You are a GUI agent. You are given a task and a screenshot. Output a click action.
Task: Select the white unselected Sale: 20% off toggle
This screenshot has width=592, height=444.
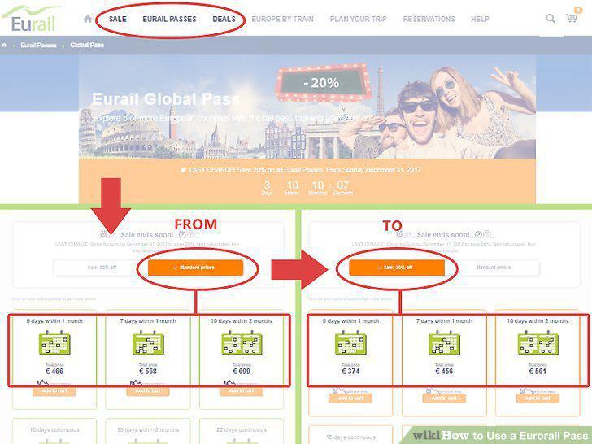click(101, 268)
